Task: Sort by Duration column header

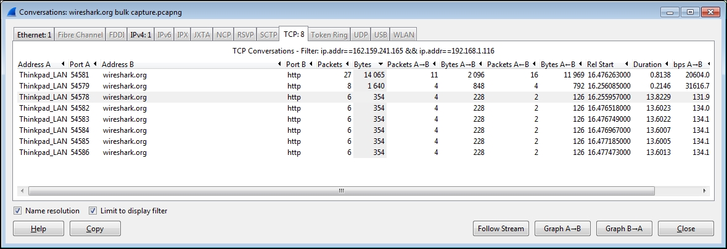Action: coord(651,64)
